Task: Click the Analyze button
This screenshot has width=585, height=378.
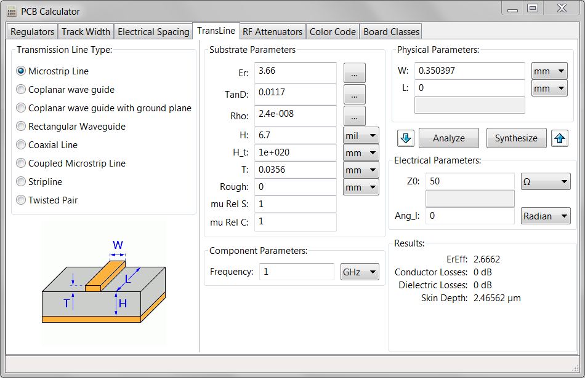Action: [x=448, y=138]
